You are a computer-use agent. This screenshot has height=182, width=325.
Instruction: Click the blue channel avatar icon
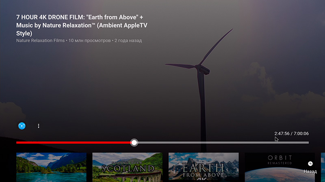22,126
